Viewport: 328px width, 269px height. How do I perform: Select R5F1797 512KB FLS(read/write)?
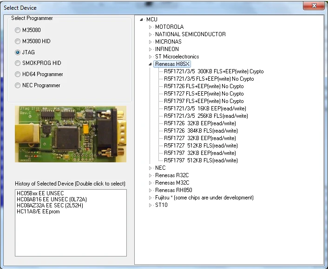coord(201,160)
